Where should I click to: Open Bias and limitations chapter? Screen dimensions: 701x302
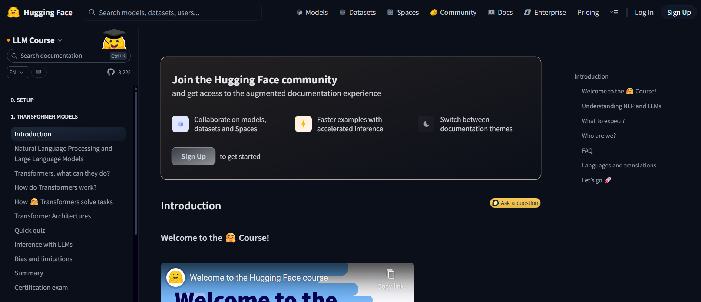pyautogui.click(x=43, y=259)
